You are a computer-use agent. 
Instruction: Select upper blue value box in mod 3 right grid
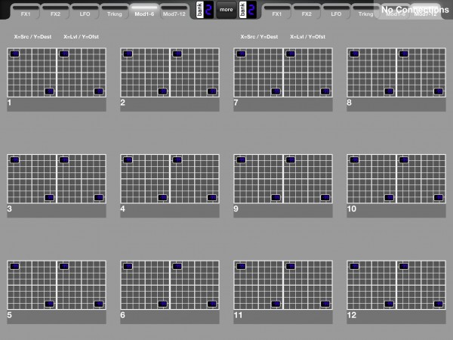(64, 160)
